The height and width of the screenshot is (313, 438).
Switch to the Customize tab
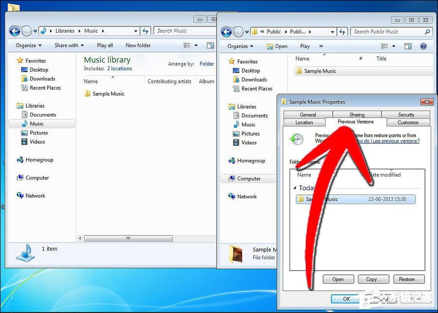coord(408,122)
